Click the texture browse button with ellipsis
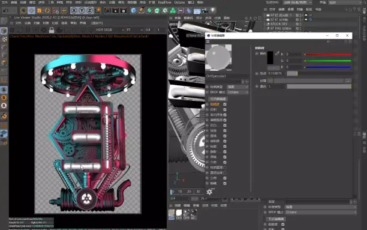This screenshot has height=230, width=367. point(348,80)
